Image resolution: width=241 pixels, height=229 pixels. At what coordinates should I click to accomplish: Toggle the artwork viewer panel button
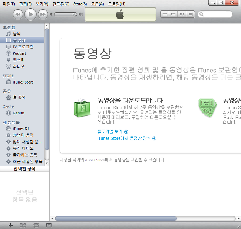coord(49,225)
